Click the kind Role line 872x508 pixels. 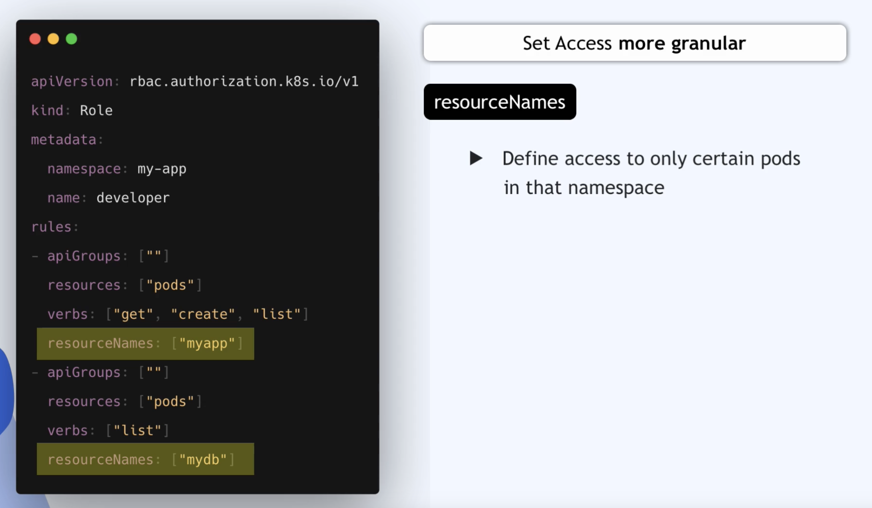point(72,111)
